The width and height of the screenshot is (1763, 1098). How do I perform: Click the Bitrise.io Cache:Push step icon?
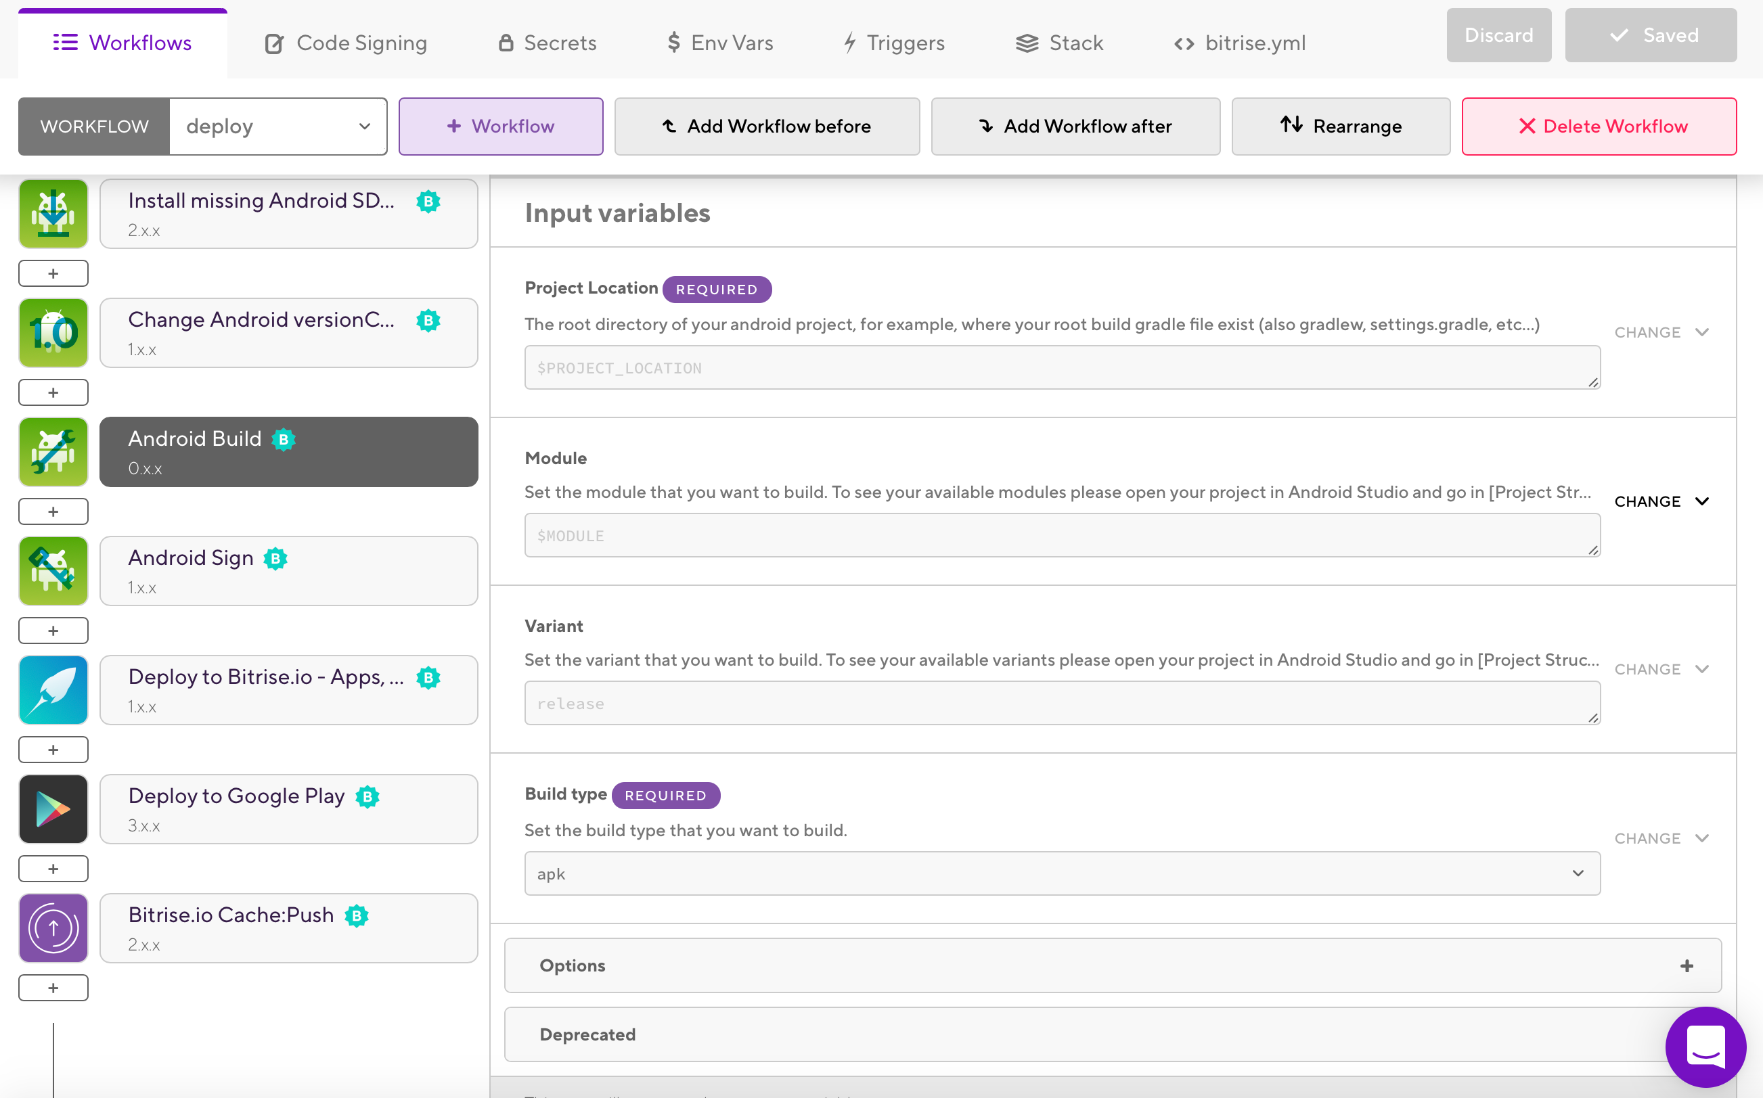tap(53, 928)
